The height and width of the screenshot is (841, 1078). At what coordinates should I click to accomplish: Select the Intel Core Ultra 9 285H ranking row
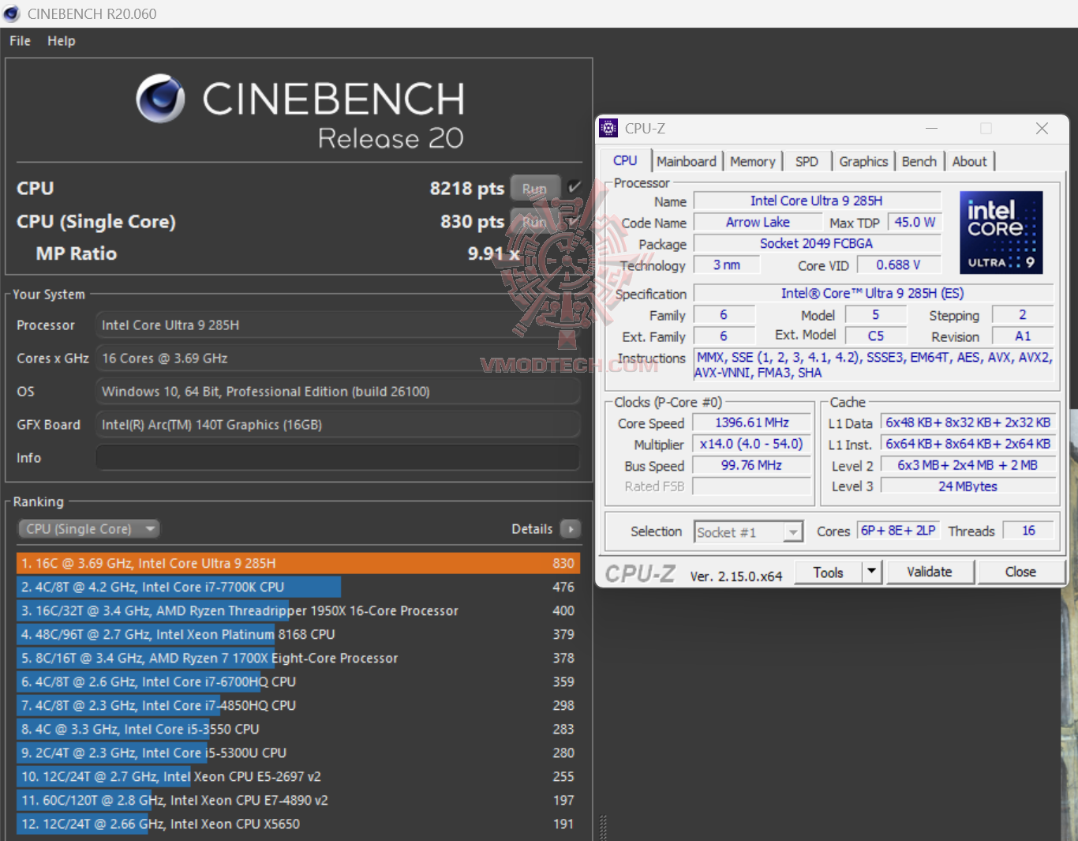click(298, 563)
